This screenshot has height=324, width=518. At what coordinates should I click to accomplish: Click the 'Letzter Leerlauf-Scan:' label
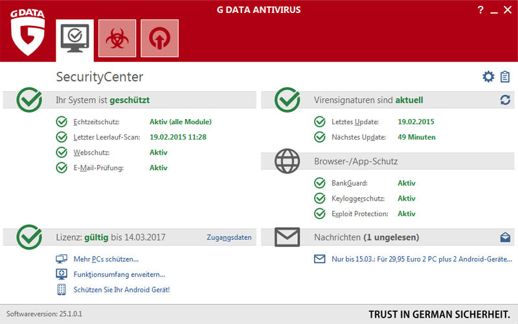click(107, 137)
